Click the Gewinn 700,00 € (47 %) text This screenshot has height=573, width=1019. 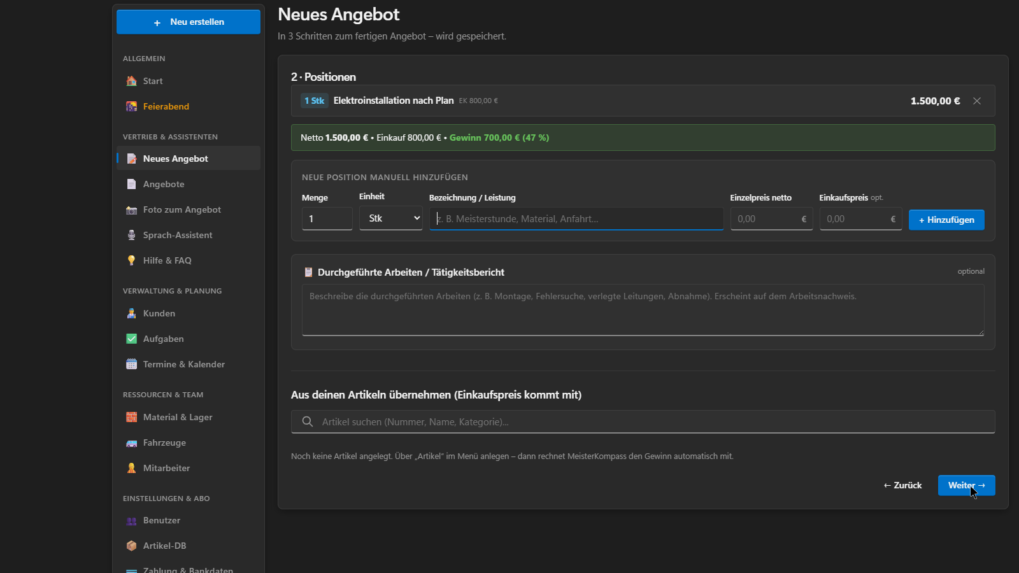tap(499, 138)
